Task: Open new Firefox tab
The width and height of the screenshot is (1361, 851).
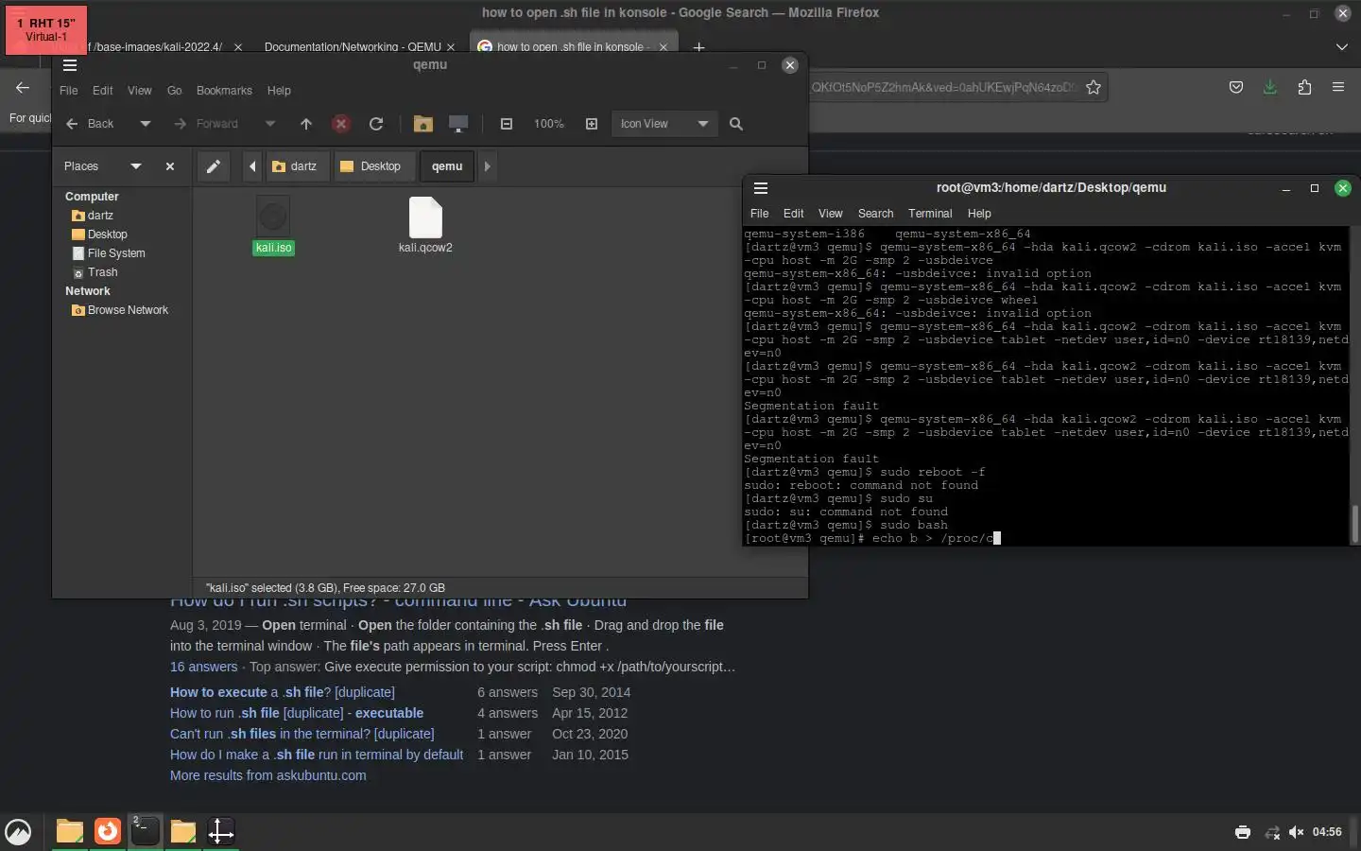Action: coord(698,47)
